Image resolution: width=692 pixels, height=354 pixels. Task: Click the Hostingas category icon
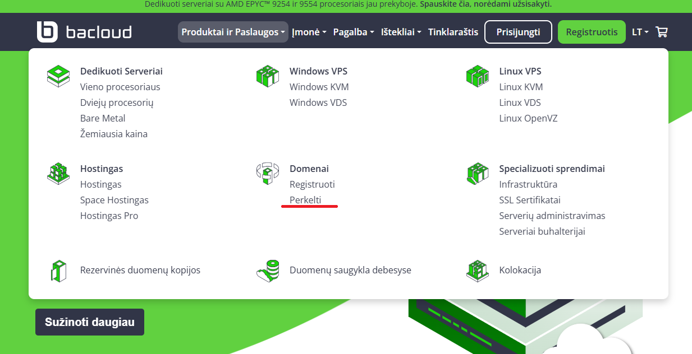pos(58,174)
